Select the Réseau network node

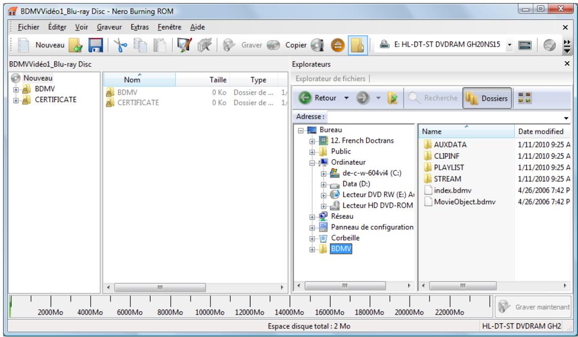coord(342,216)
